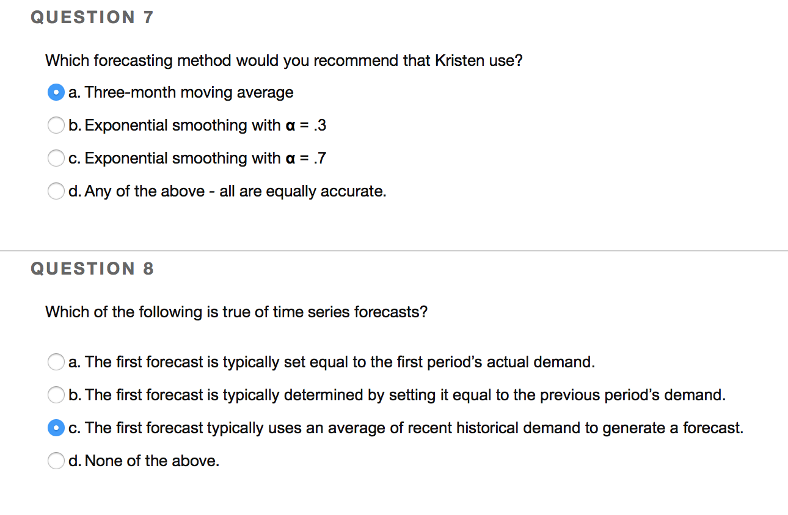The width and height of the screenshot is (788, 515).
Task: Select option a Three-month moving average
Action: coord(56,92)
